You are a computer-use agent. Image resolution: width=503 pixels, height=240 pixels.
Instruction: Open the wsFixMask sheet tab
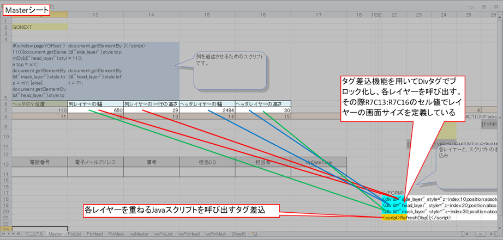(217, 234)
